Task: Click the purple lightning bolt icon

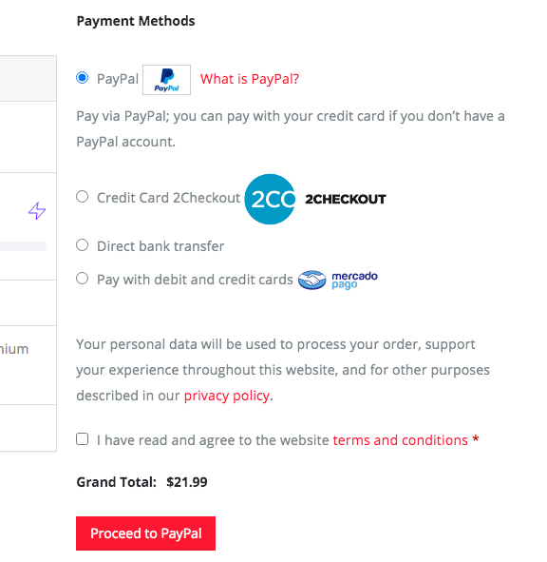Action: [x=37, y=211]
